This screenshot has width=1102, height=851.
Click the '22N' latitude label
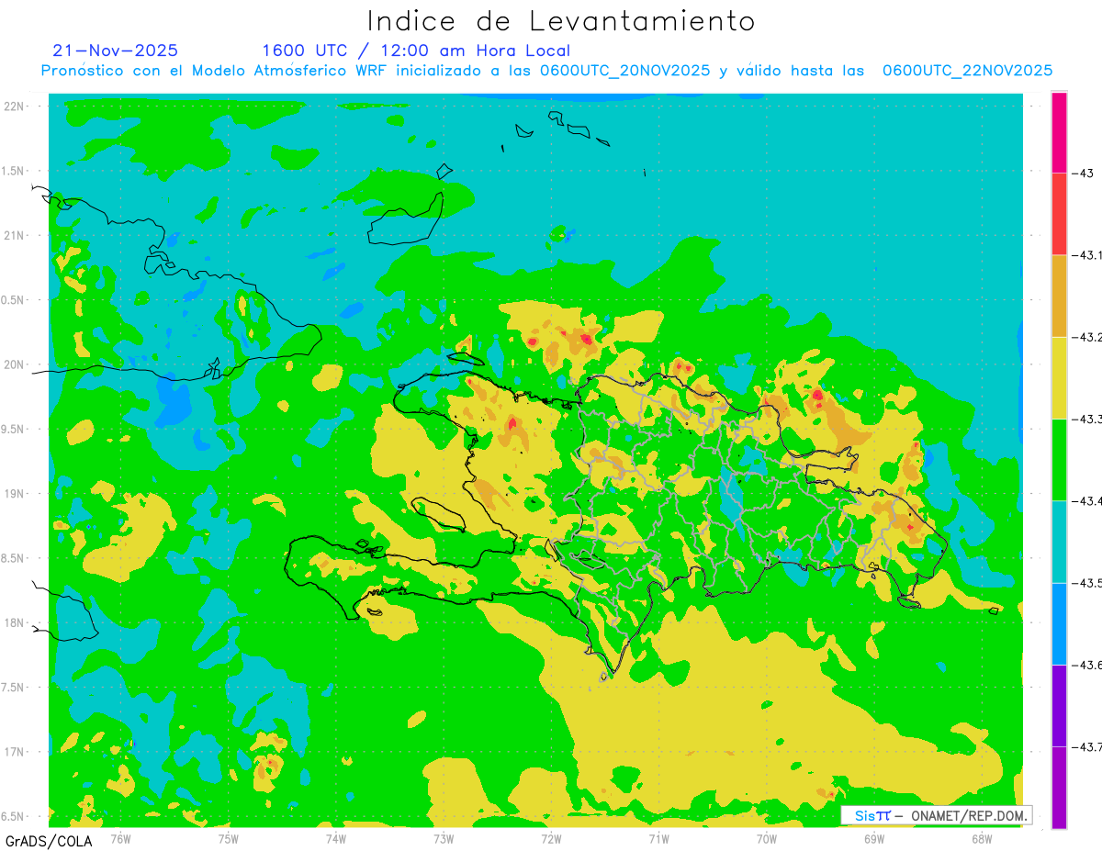coord(13,106)
